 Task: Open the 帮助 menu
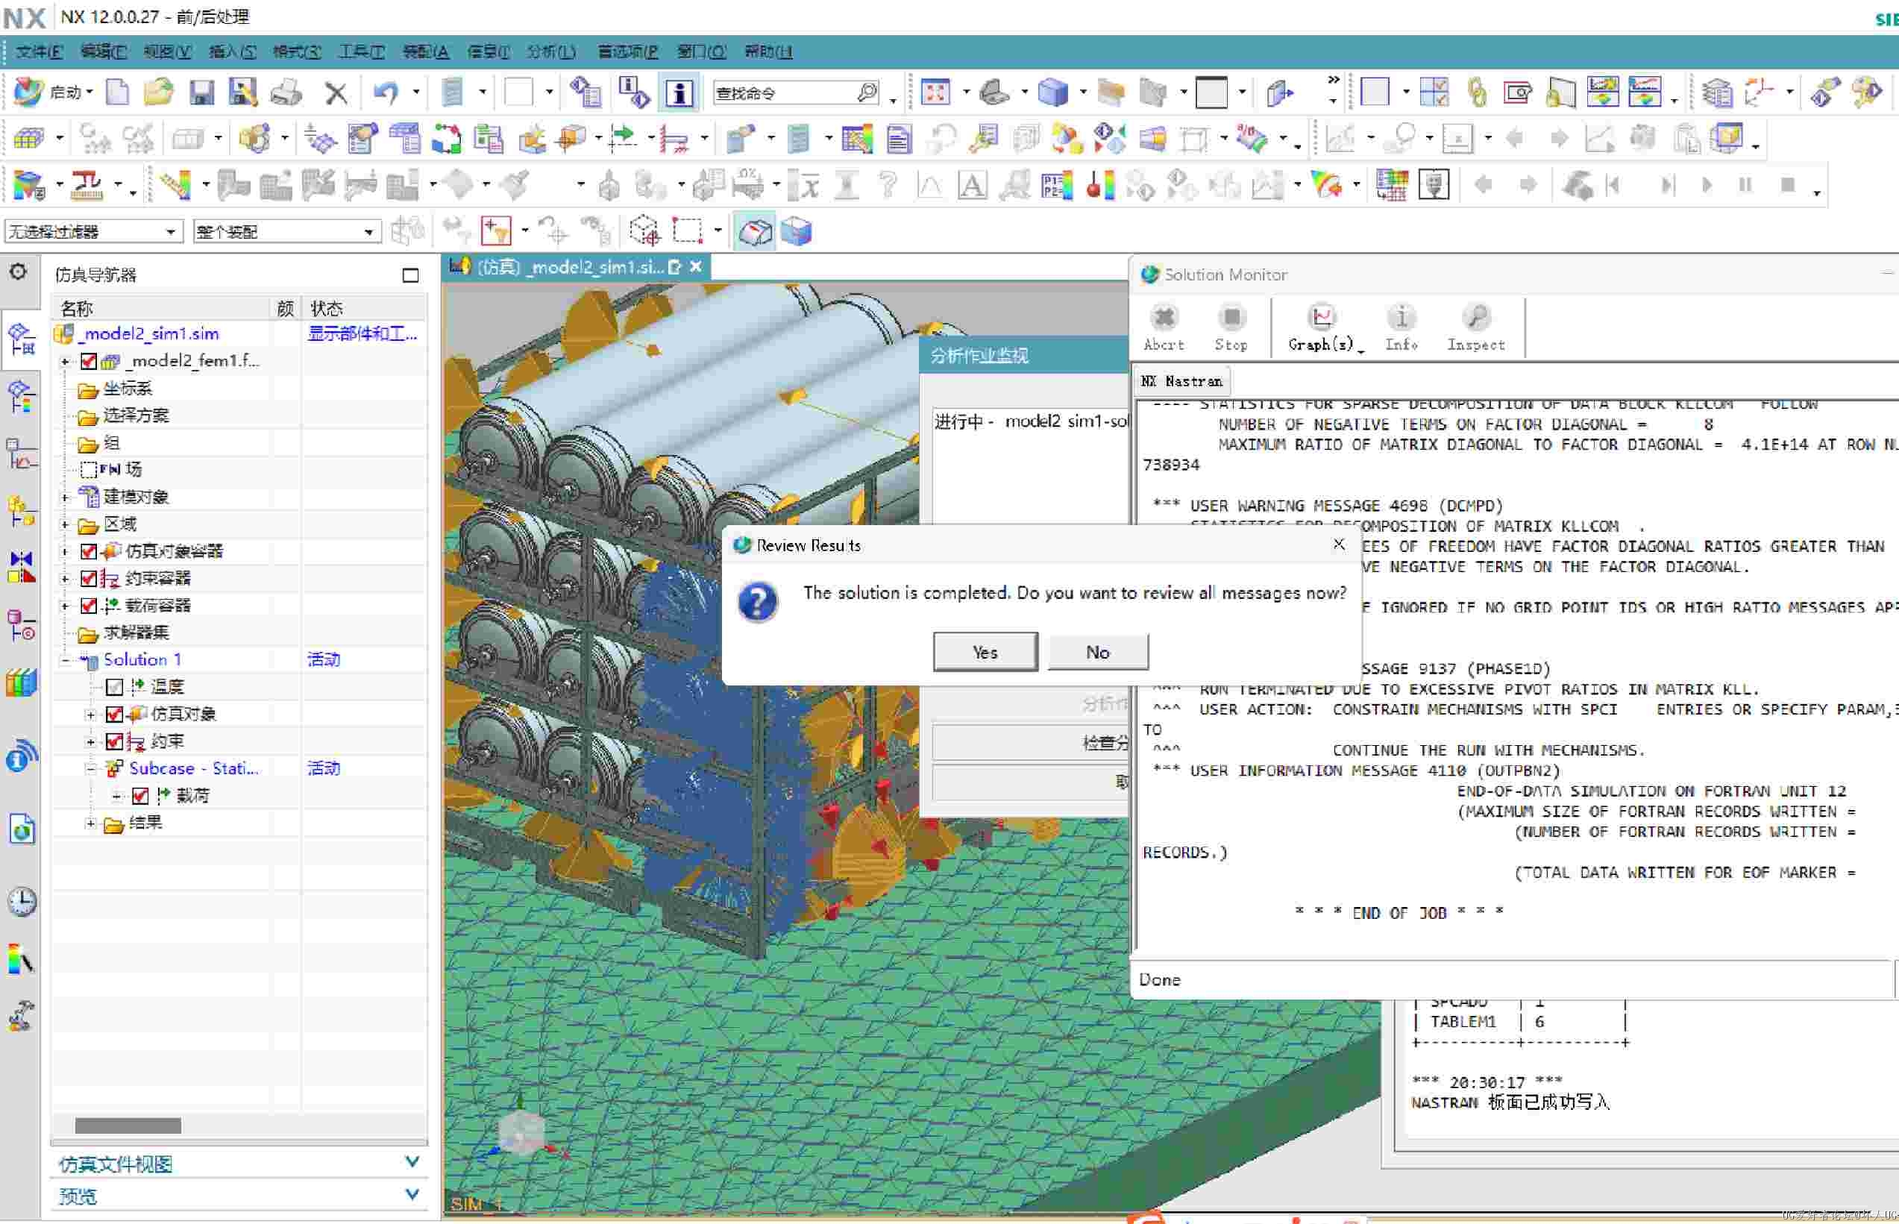768,51
